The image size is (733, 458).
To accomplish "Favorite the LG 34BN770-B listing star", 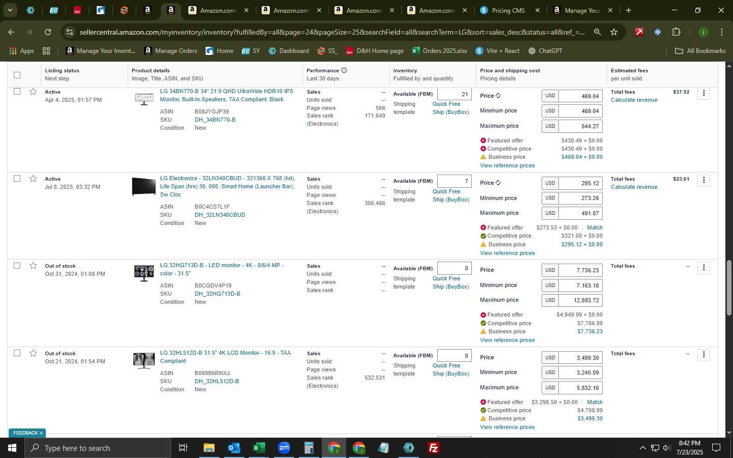I will point(33,92).
